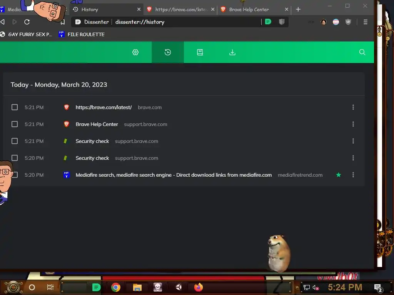Open Chrome from the taskbar
Screen dimensions: 394x295
(x=116, y=287)
